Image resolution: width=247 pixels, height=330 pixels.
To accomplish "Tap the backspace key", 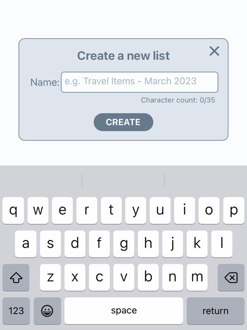I will [230, 278].
